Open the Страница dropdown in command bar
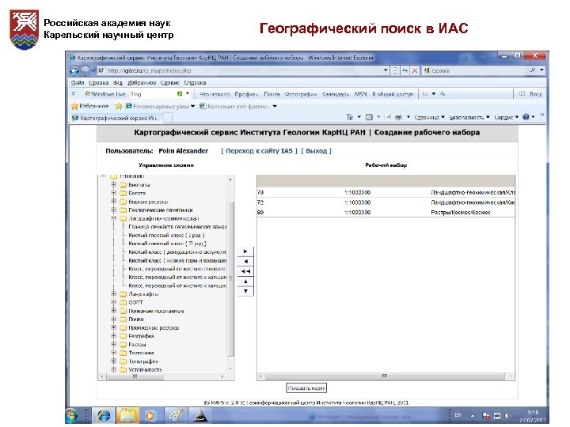 [x=430, y=117]
